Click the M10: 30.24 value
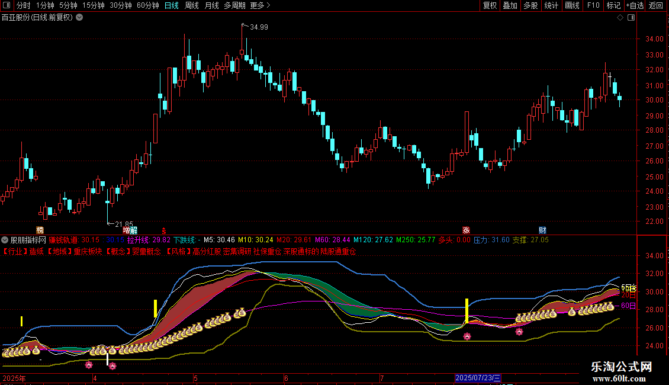Image resolution: width=669 pixels, height=385 pixels. [x=255, y=240]
